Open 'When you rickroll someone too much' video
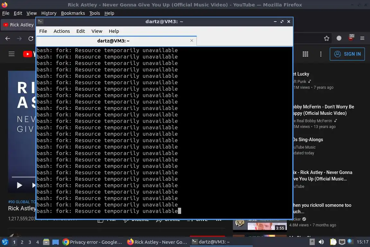The height and width of the screenshot is (247, 370). pos(322,208)
